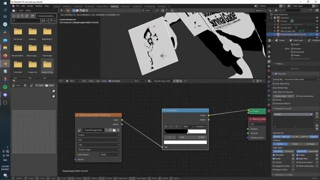Enable the Contour edge type

(x=273, y=162)
